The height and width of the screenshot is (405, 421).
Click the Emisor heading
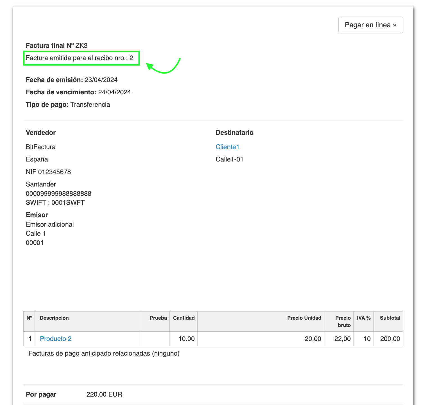point(37,215)
